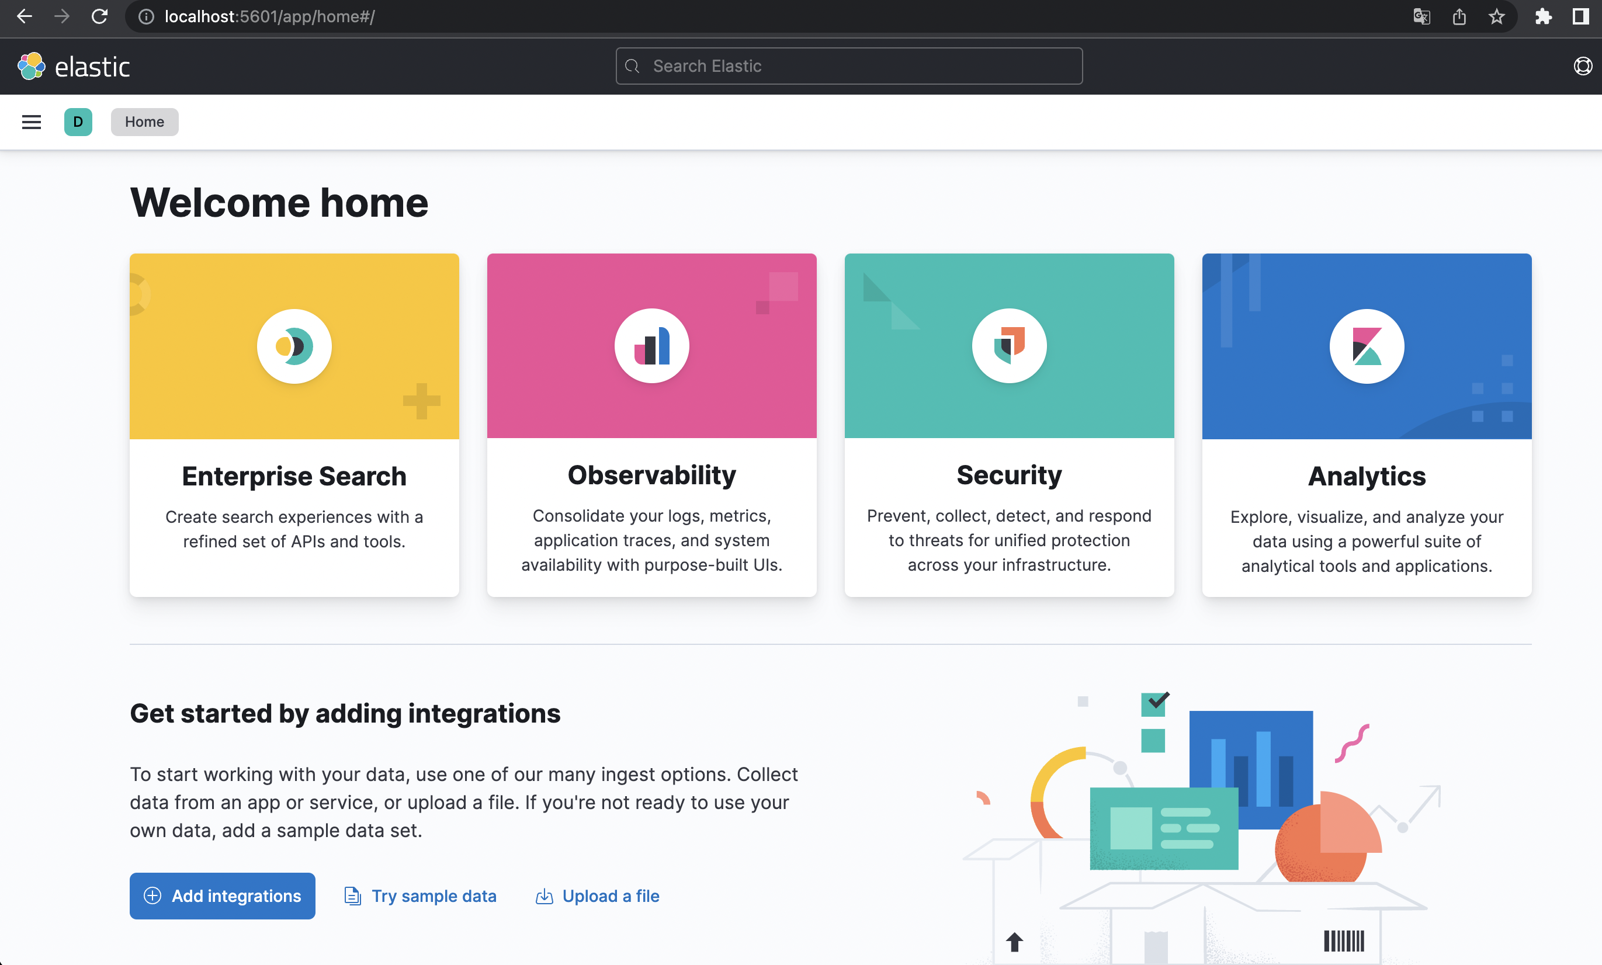Open the Google Translate page icon
This screenshot has height=965, width=1602.
pos(1421,17)
